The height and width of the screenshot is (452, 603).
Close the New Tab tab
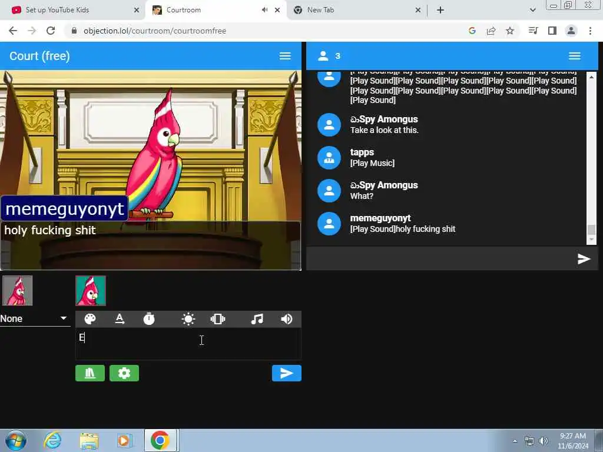click(418, 10)
